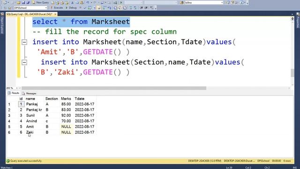This screenshot has height=169, width=300.
Task: Select the 92.00 marks cell
Action: click(x=66, y=115)
